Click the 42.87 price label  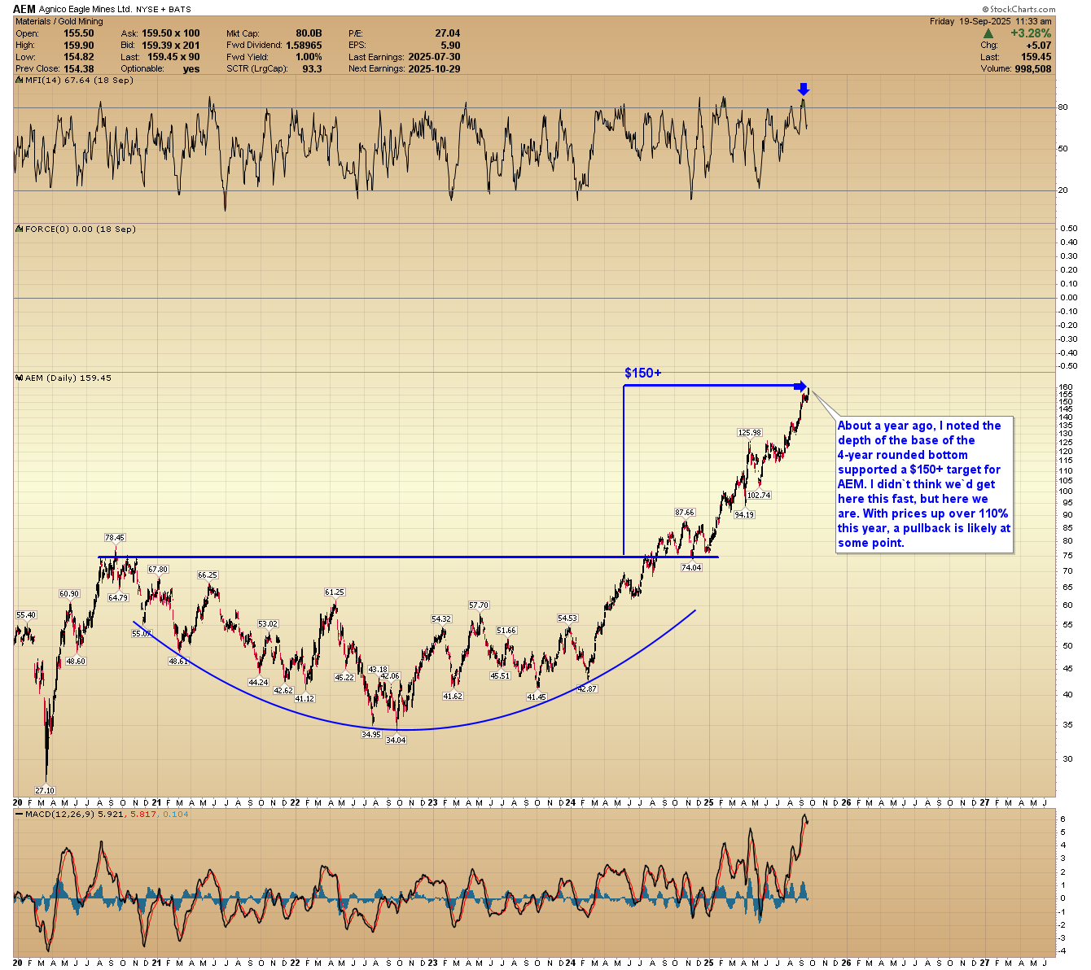coord(587,689)
